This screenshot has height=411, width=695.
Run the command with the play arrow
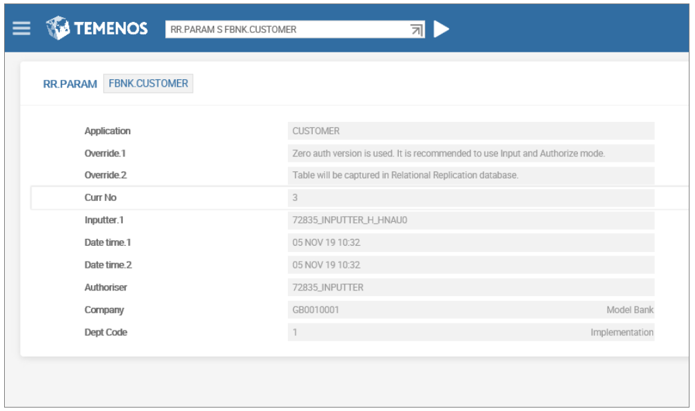[442, 29]
